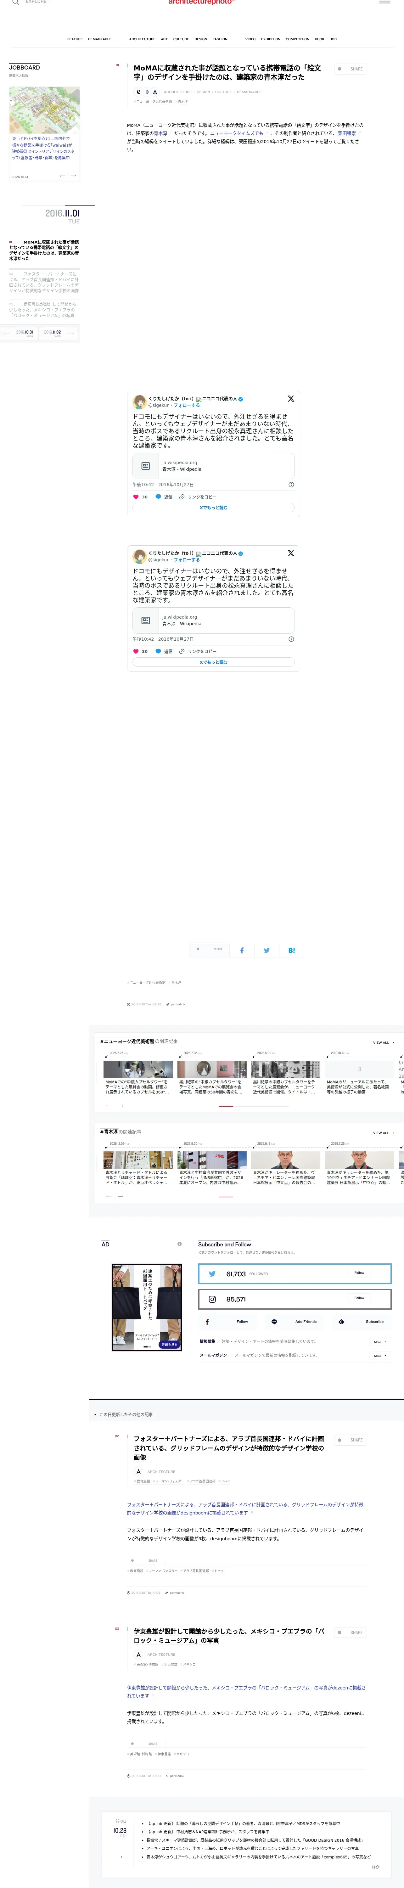Open 2025.7.22 黒川紀章 related article thumbnail
404x1888 pixels.
212,1069
